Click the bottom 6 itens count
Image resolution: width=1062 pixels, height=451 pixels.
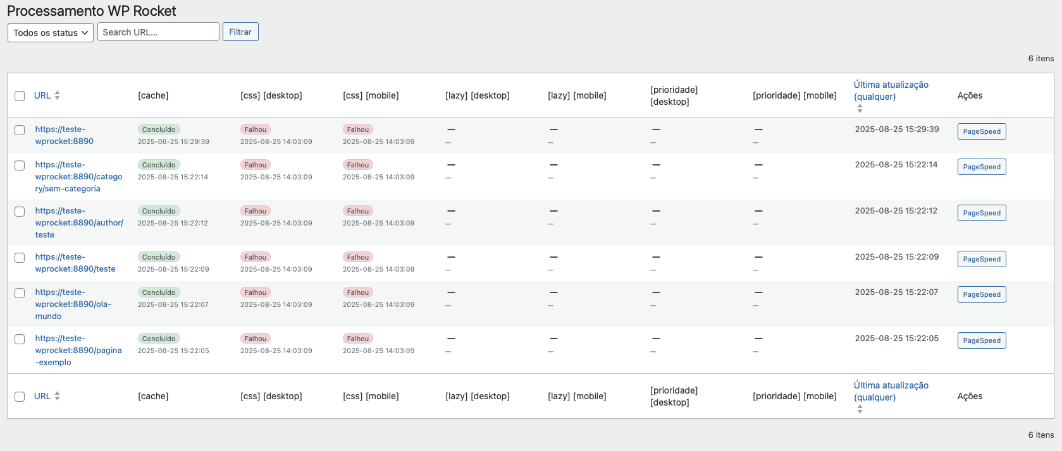(1041, 435)
